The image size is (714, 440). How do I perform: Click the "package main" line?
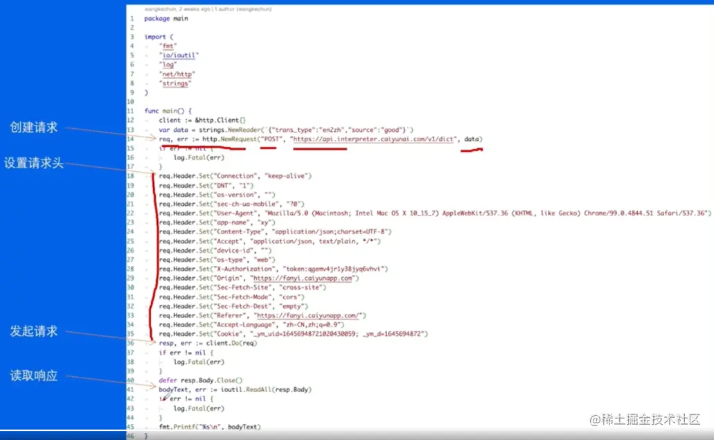click(x=166, y=18)
